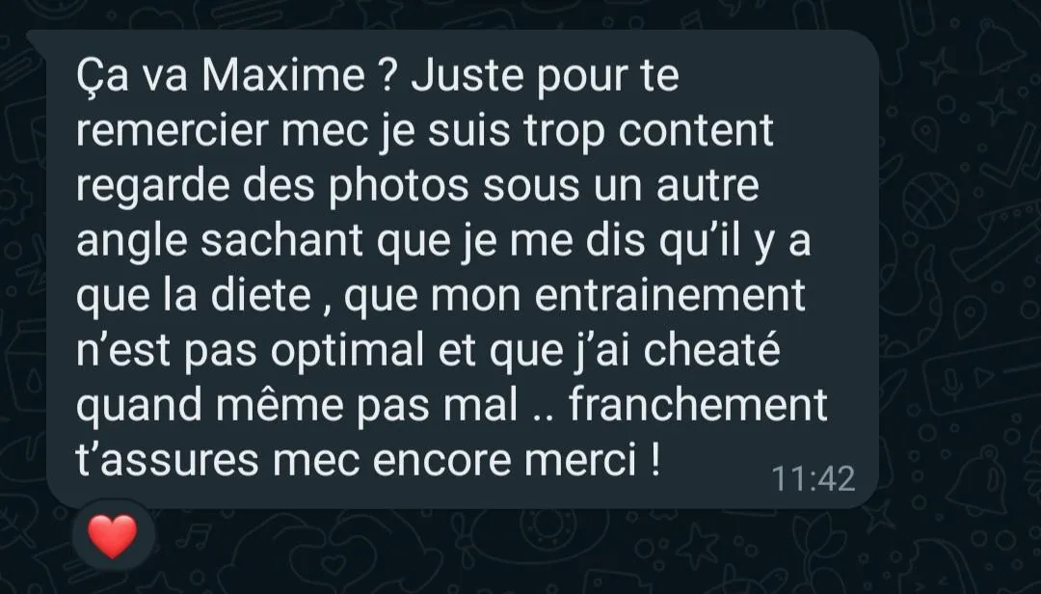Select the name Maxime in the message
1041x594 pixels.
coord(283,75)
